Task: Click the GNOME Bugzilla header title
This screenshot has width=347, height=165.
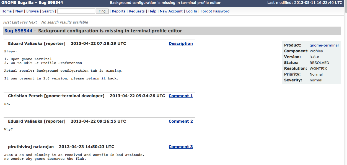Action: pos(32,3)
